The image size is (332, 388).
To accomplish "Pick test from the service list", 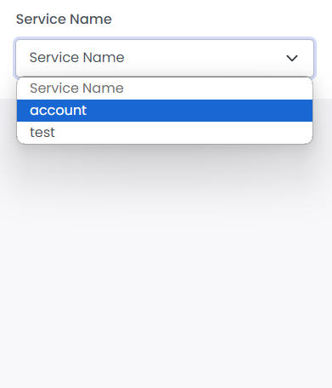I will coord(165,133).
